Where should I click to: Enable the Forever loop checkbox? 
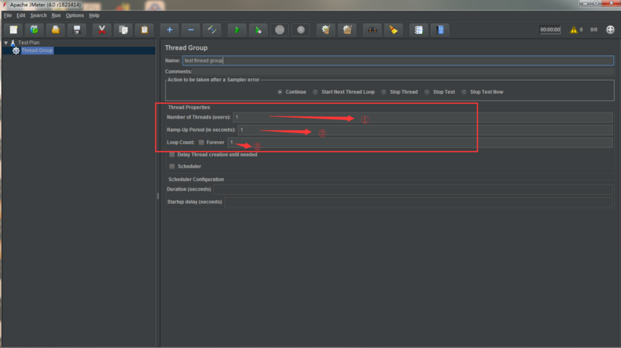201,143
